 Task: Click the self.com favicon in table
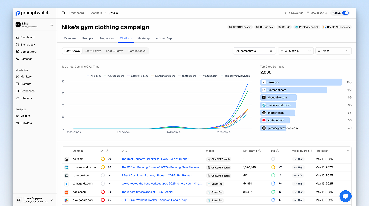pos(67,159)
